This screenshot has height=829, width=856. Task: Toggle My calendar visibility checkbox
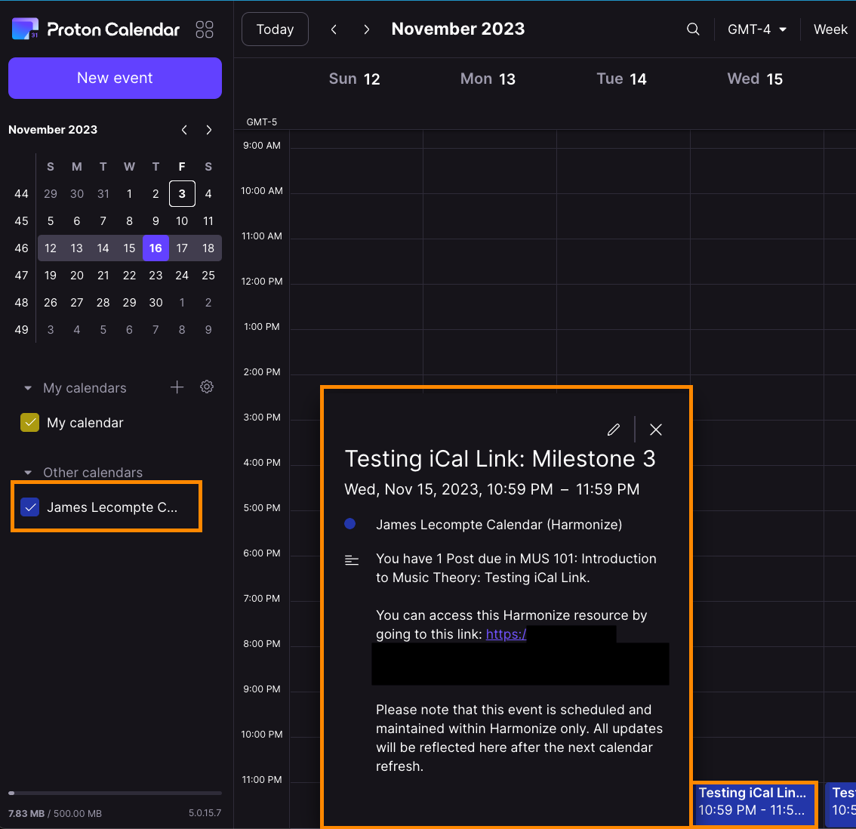pos(29,423)
